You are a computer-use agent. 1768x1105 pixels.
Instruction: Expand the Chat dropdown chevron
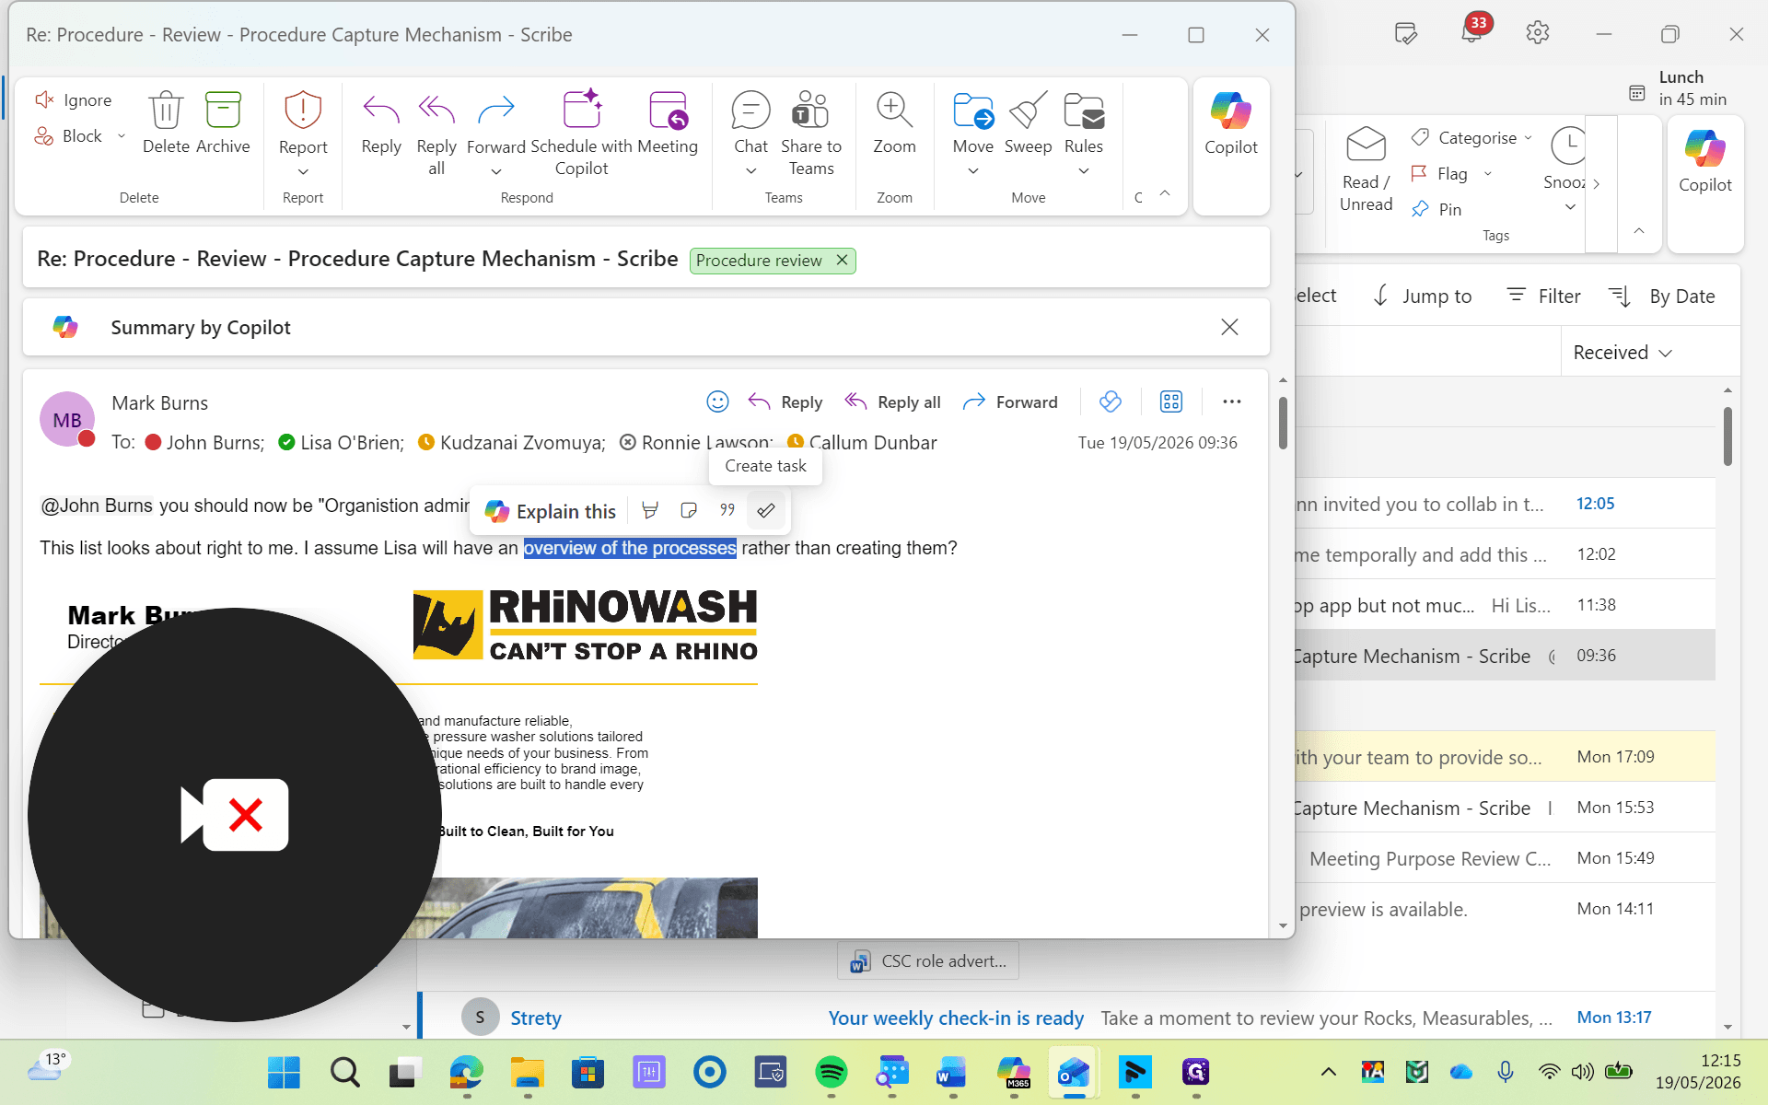(750, 171)
